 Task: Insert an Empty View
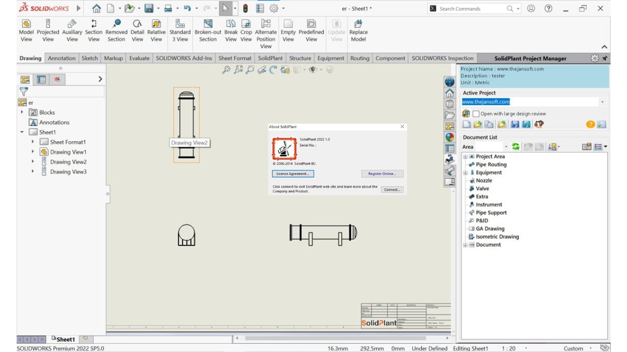288,30
